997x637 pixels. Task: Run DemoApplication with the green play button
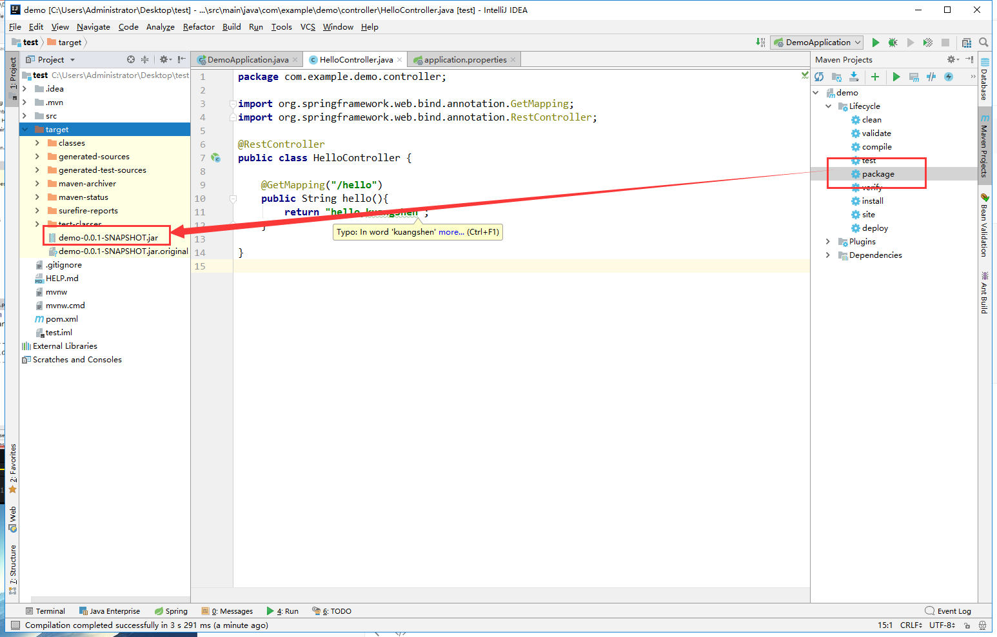[875, 43]
